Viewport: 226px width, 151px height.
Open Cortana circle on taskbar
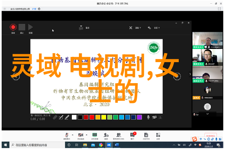[x=69, y=145]
